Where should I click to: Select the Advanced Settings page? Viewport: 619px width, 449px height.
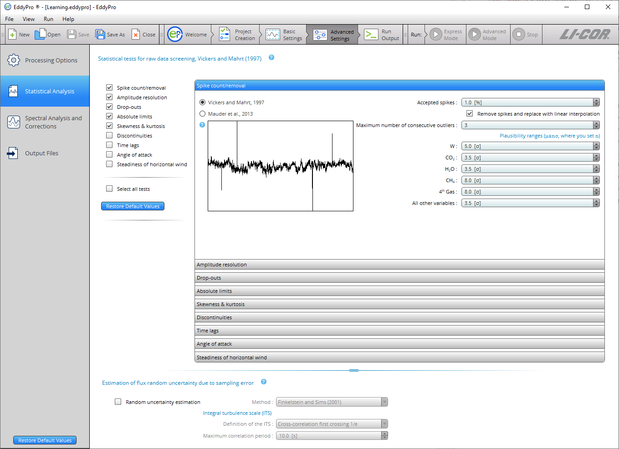click(x=332, y=35)
